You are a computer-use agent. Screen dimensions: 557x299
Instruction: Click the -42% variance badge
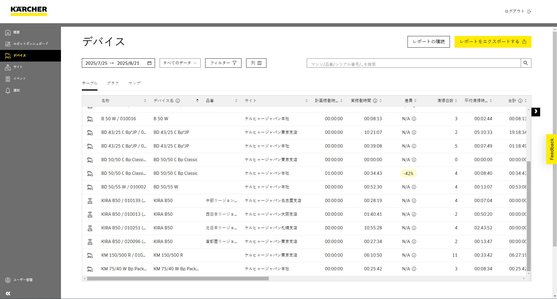pyautogui.click(x=408, y=174)
